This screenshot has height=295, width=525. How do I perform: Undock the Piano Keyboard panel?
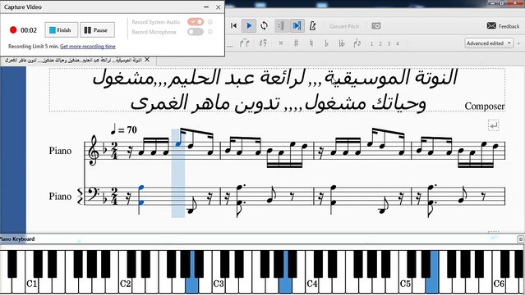(521, 239)
